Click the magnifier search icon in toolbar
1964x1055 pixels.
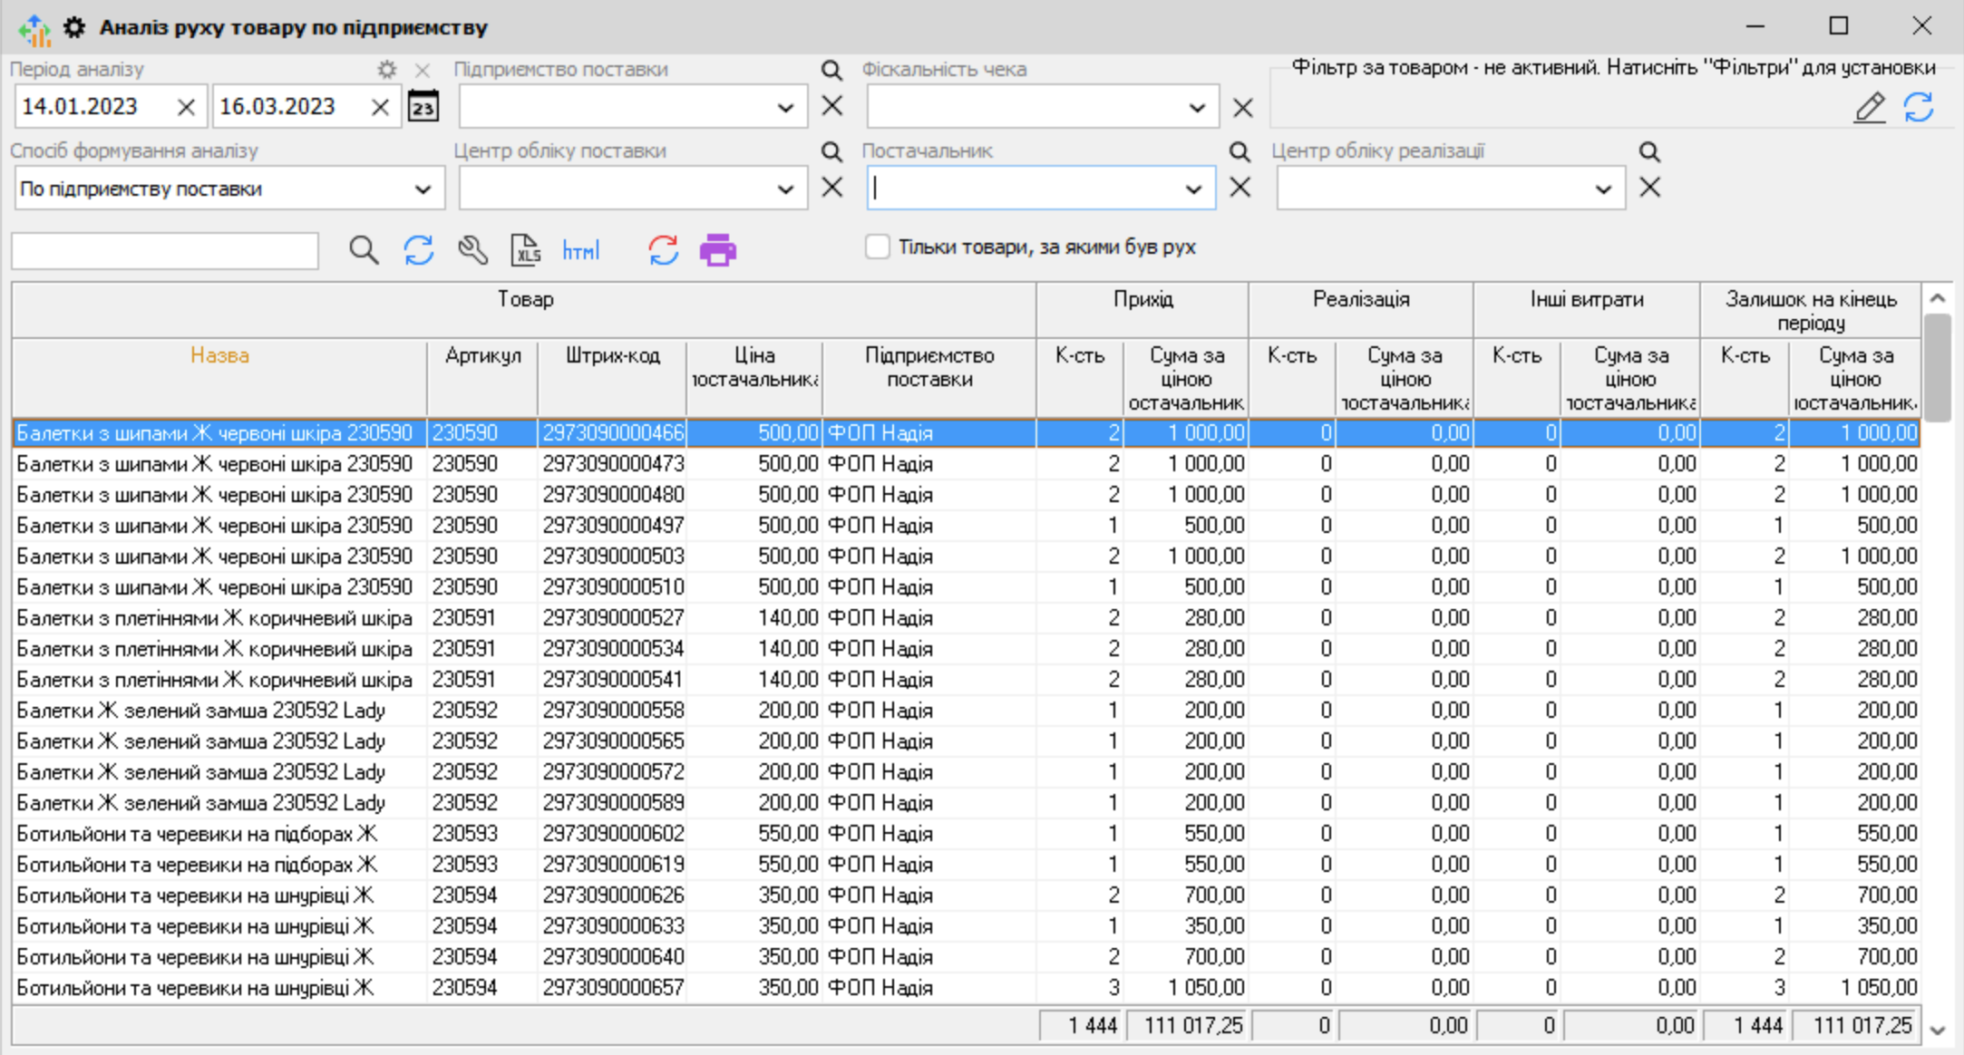[364, 250]
